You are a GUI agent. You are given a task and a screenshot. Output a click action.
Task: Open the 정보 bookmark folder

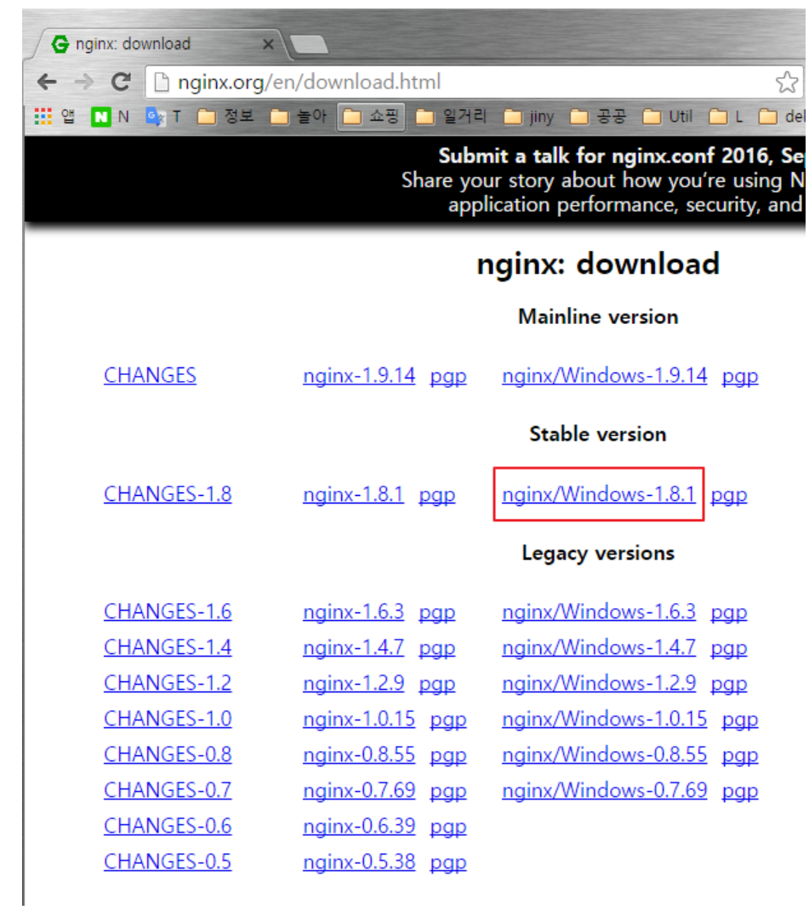[x=225, y=117]
